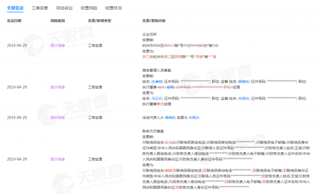This screenshot has height=194, width=317.
Task: Select the 2019-04-29 date of 联系方式备案 row
Action: [17, 159]
